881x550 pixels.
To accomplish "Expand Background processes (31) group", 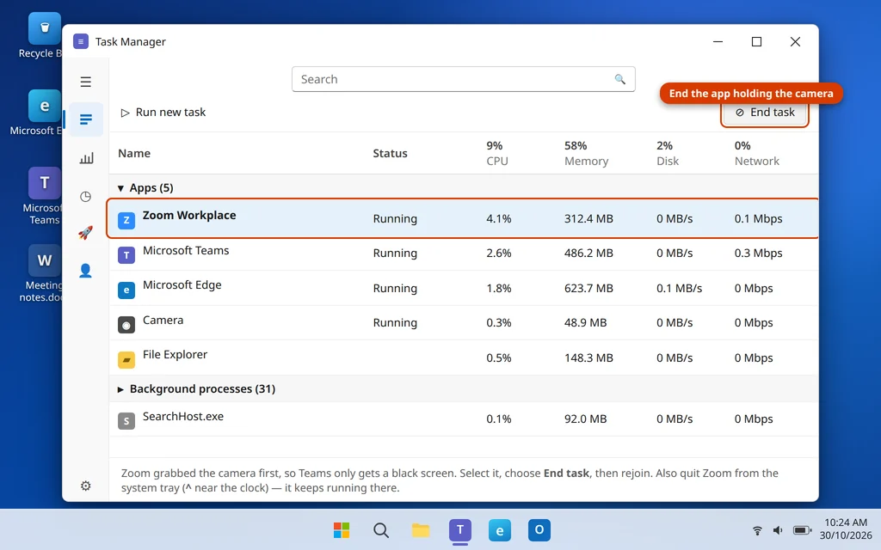I will point(120,389).
